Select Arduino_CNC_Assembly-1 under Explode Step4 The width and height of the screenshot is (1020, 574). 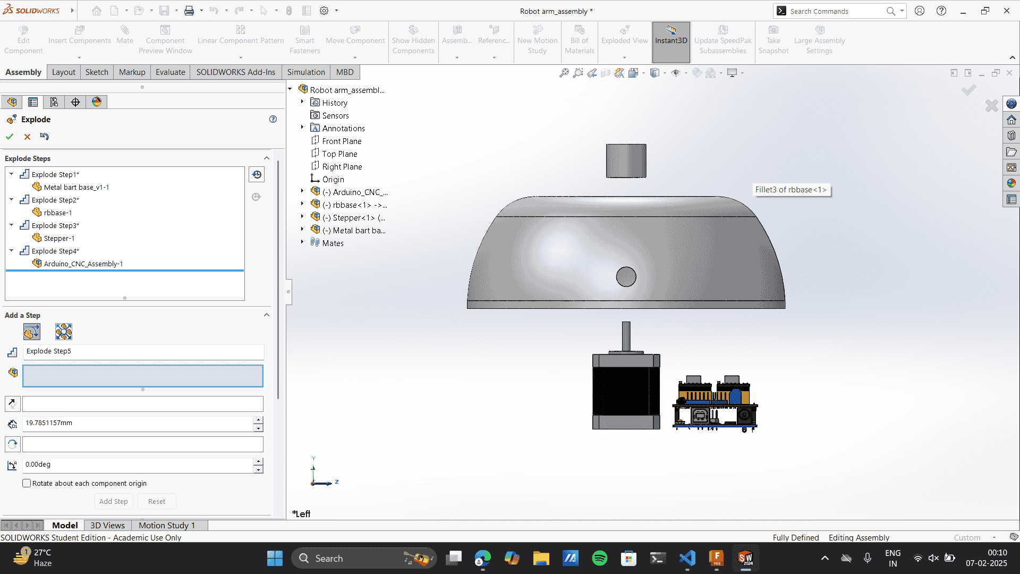(x=83, y=264)
